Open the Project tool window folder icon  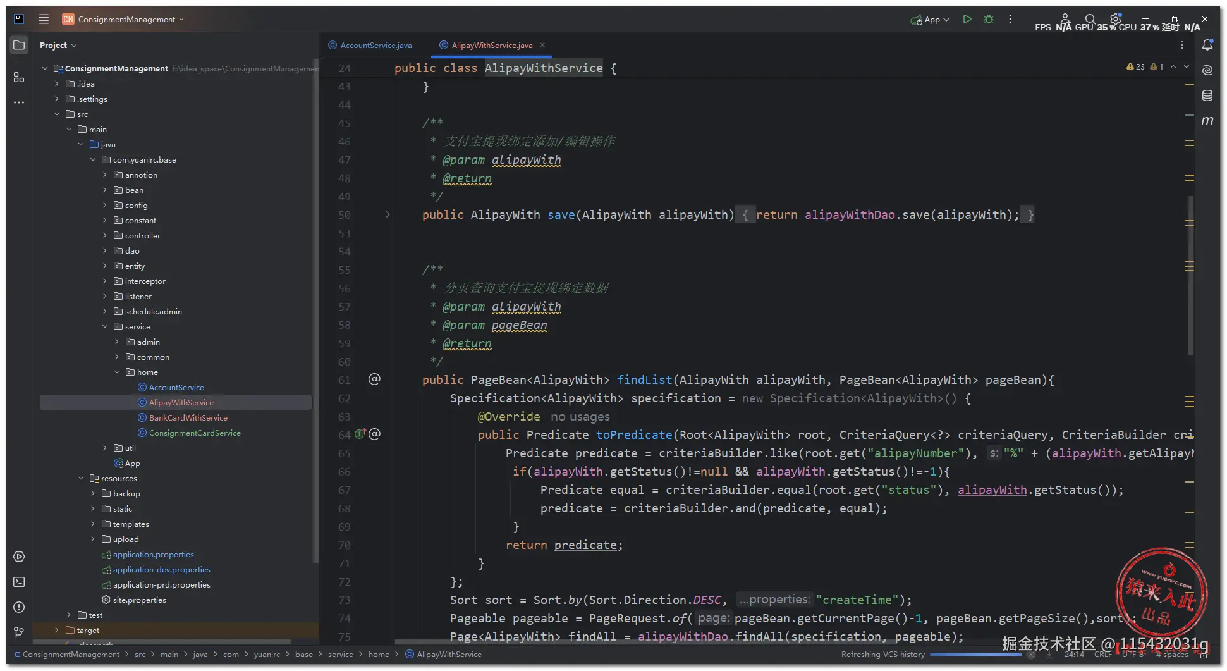click(x=19, y=45)
